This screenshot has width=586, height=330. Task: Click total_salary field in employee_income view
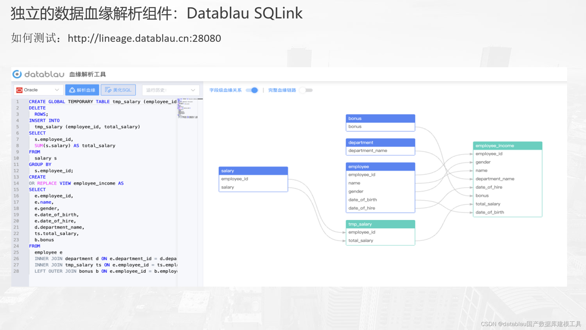point(508,204)
